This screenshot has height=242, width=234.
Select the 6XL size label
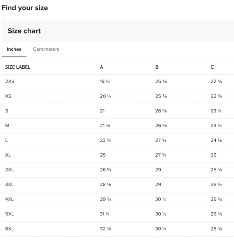click(9, 229)
